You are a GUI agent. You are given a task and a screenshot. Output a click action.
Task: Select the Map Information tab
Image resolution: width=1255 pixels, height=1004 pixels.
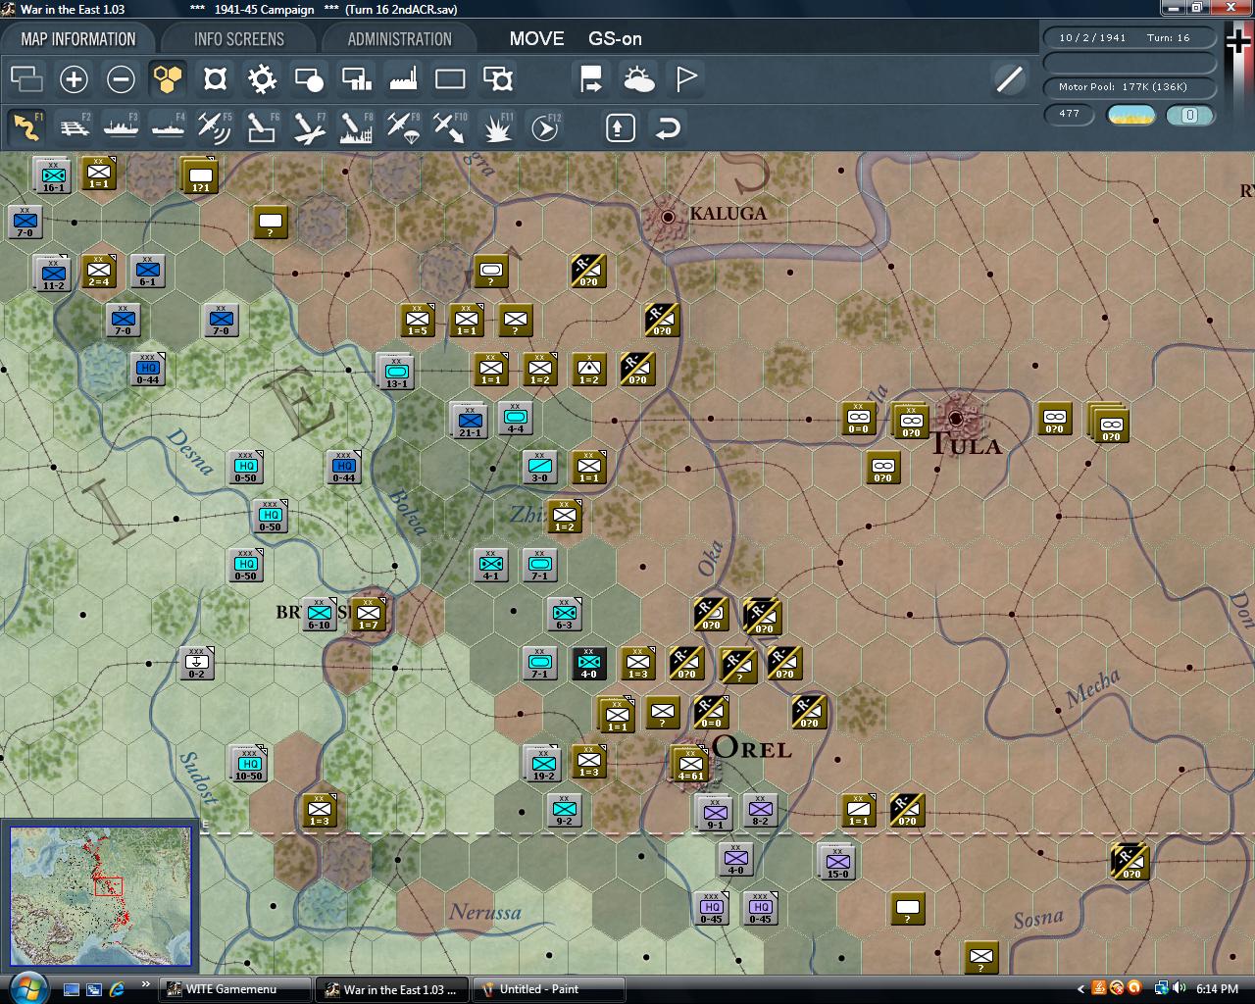click(78, 39)
